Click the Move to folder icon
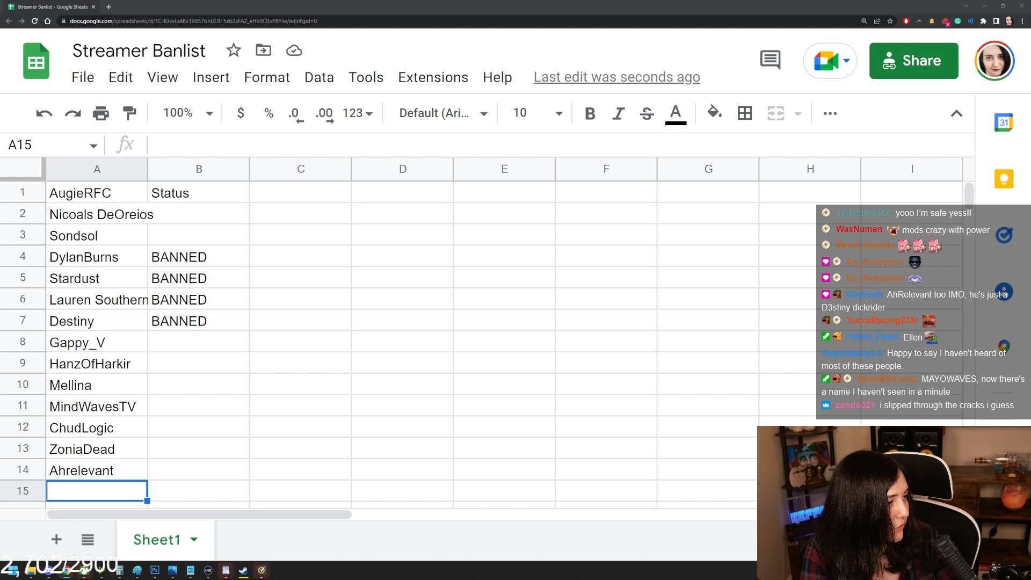Screen dimensions: 1031x580 point(263,50)
